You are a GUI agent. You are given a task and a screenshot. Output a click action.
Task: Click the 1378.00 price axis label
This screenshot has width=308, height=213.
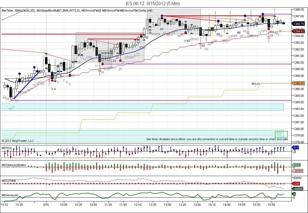pyautogui.click(x=299, y=142)
